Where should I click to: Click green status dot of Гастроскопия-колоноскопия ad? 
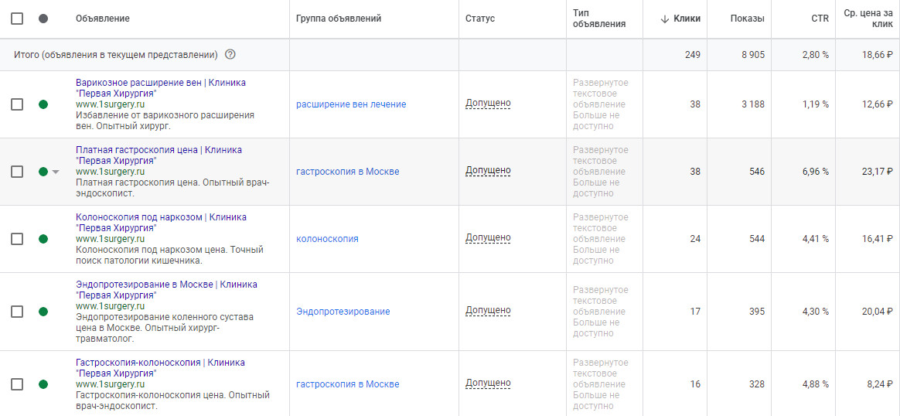point(43,384)
